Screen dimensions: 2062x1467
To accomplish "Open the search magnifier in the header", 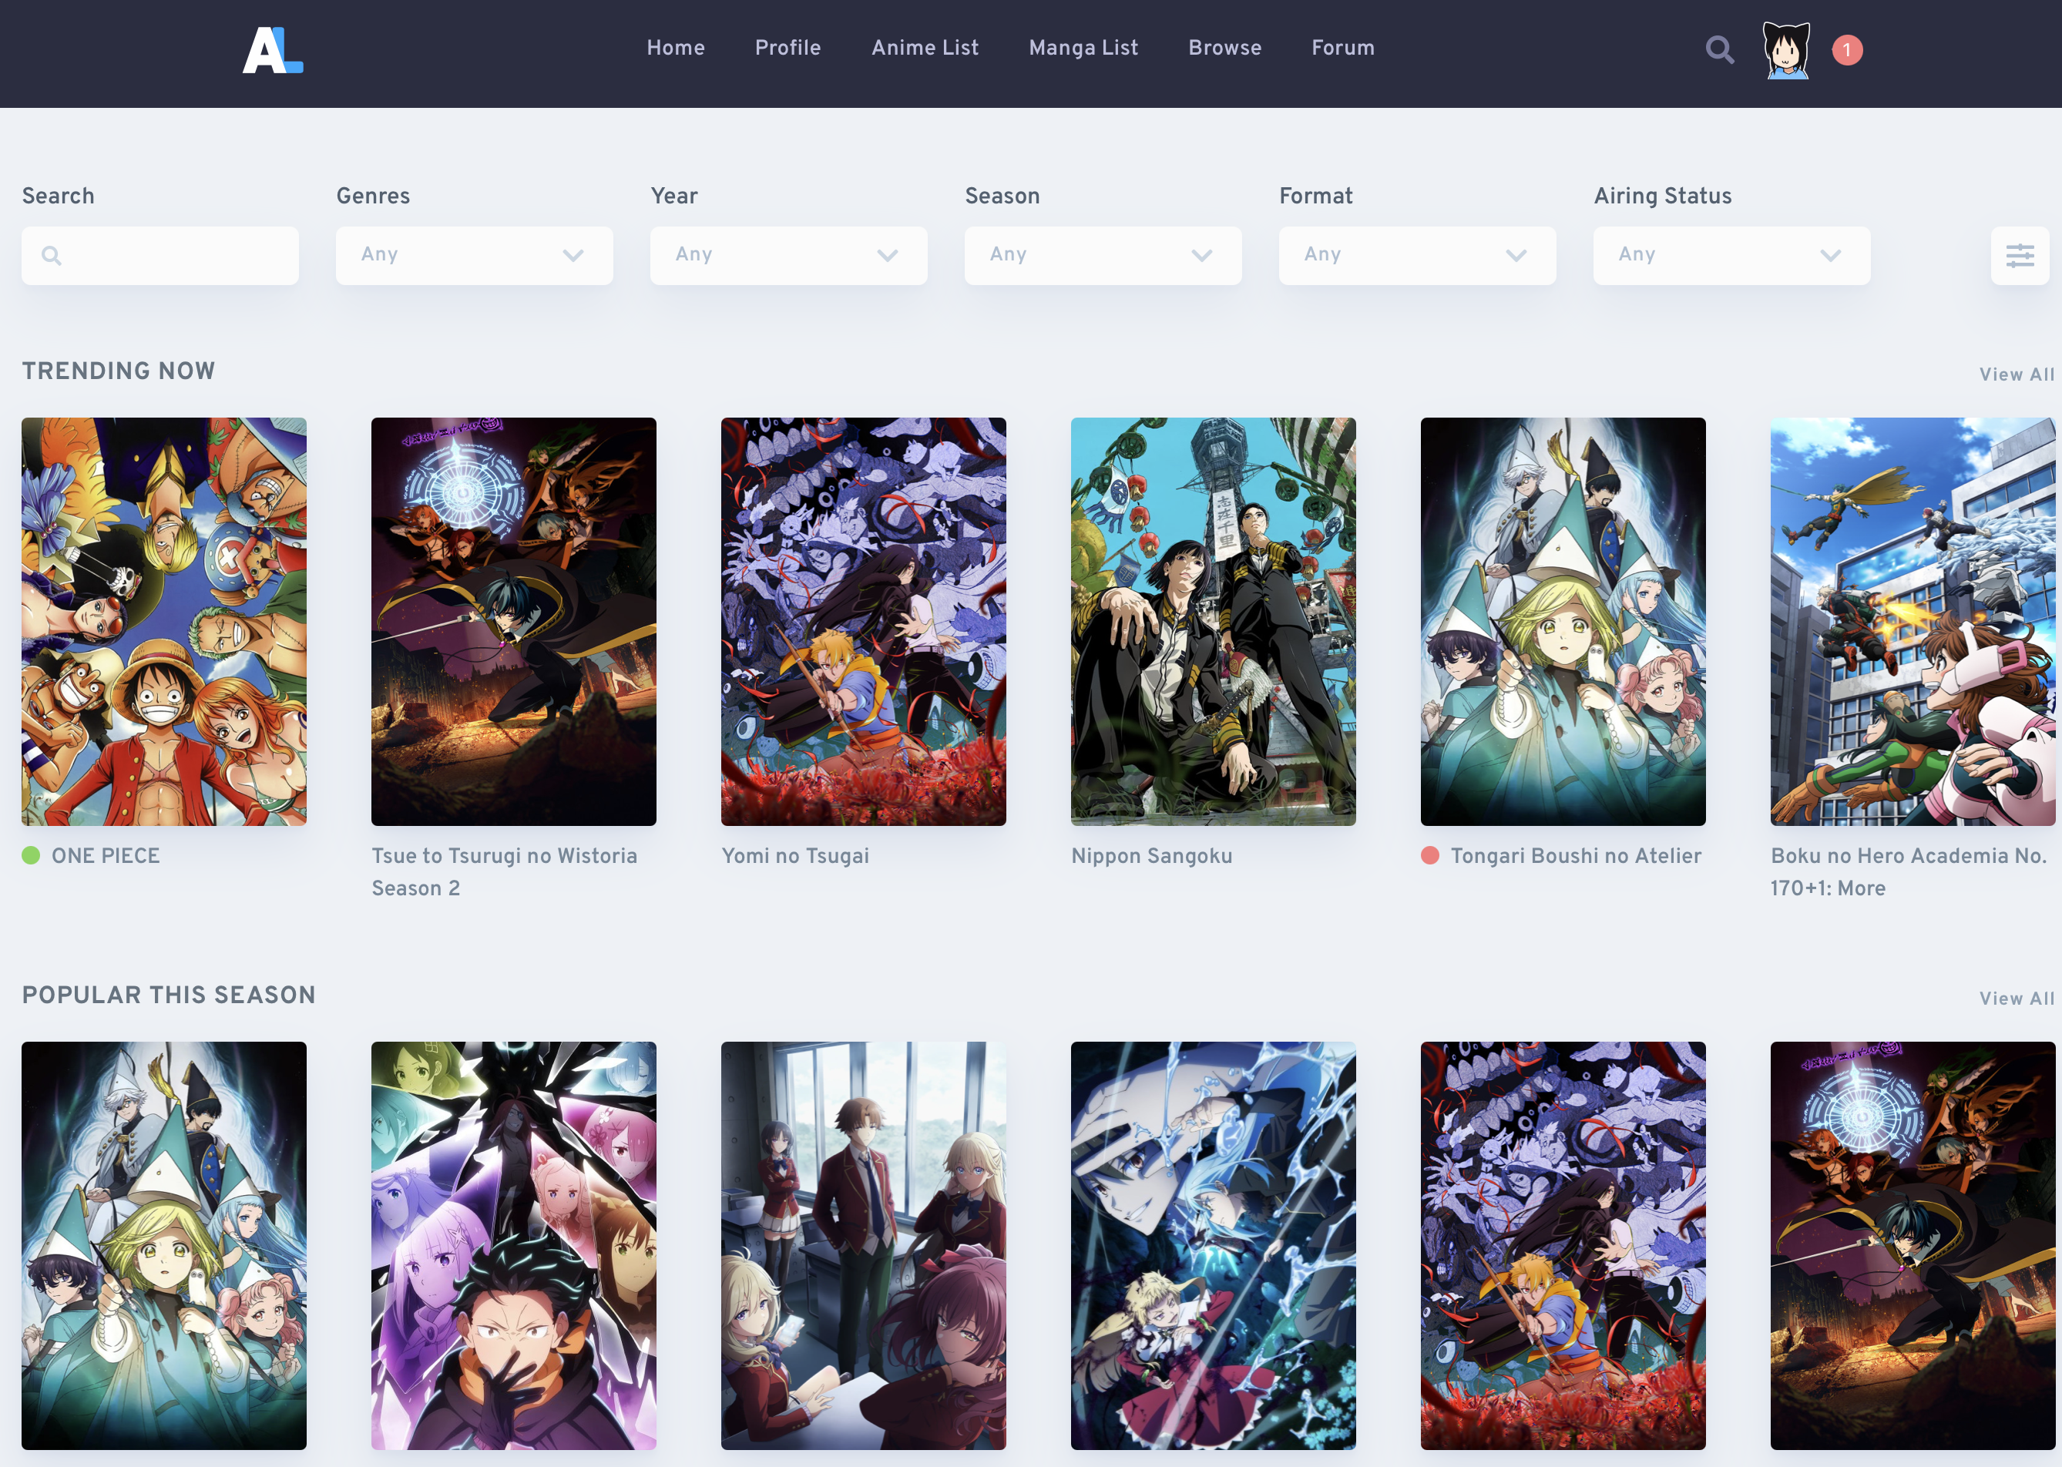I will point(1720,49).
